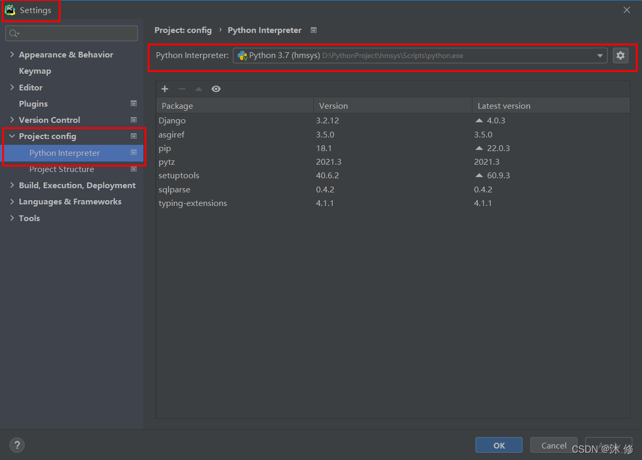This screenshot has height=460, width=642.
Task: Click the icon beside Python Interpreter tree row
Action: point(133,153)
